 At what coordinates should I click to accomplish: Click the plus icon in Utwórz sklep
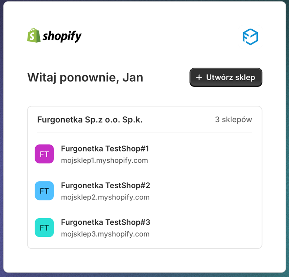pyautogui.click(x=199, y=78)
